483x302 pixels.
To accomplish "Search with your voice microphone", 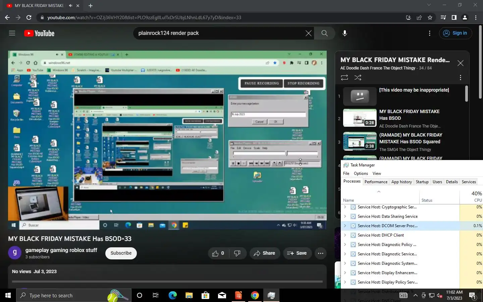I will 344,33.
